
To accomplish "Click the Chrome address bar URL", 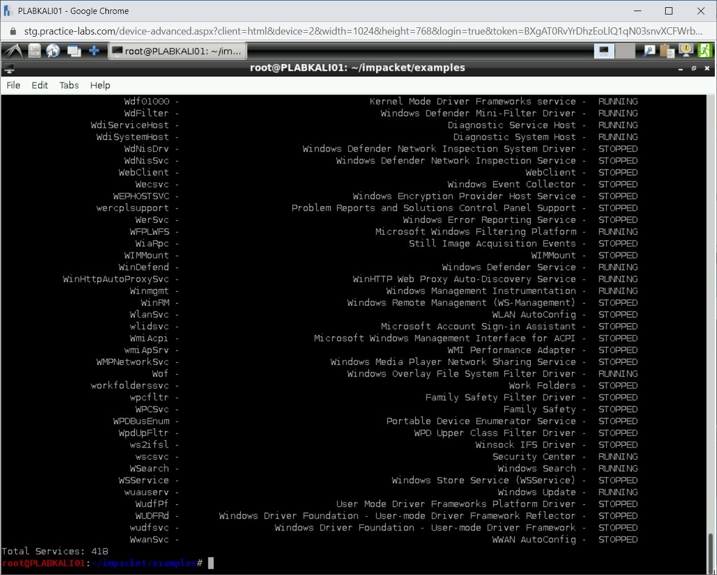I will 362,31.
